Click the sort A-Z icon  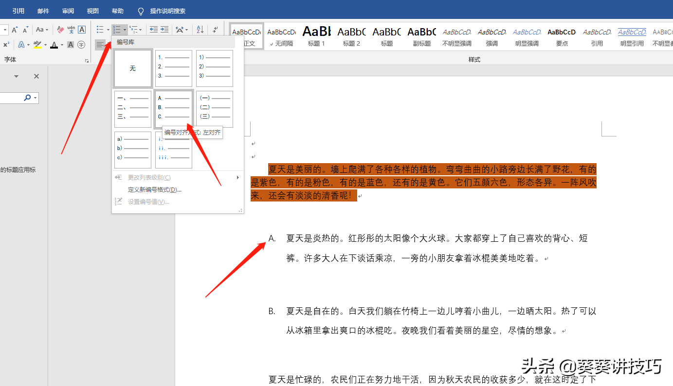[x=199, y=30]
